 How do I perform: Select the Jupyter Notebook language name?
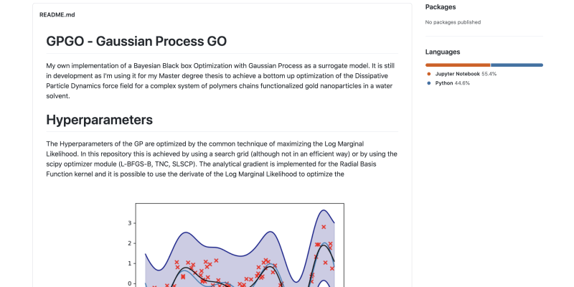[457, 74]
